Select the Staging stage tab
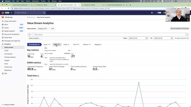 pos(98,45)
